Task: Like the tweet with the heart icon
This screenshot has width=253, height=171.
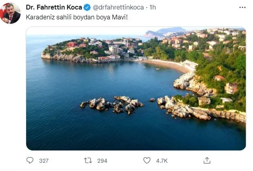Action: click(147, 160)
